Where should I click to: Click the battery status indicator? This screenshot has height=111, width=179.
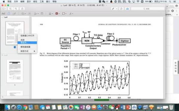(149, 1)
